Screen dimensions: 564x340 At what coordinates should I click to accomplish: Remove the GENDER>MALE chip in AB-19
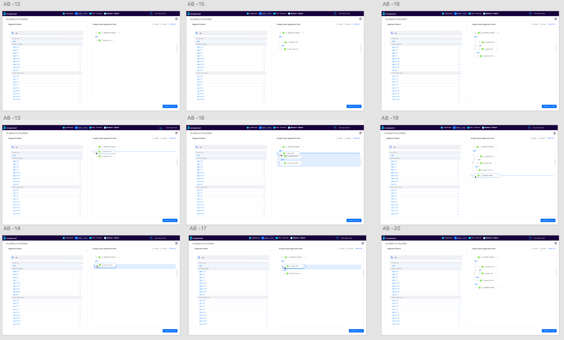(x=498, y=176)
